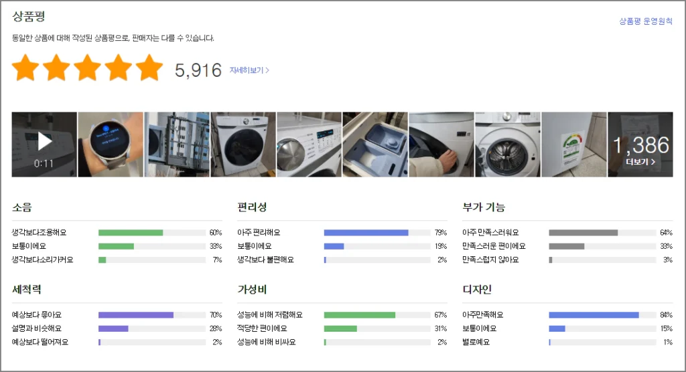Image resolution: width=686 pixels, height=372 pixels.
Task: View photo of hand reaching into drum
Action: tap(441, 145)
